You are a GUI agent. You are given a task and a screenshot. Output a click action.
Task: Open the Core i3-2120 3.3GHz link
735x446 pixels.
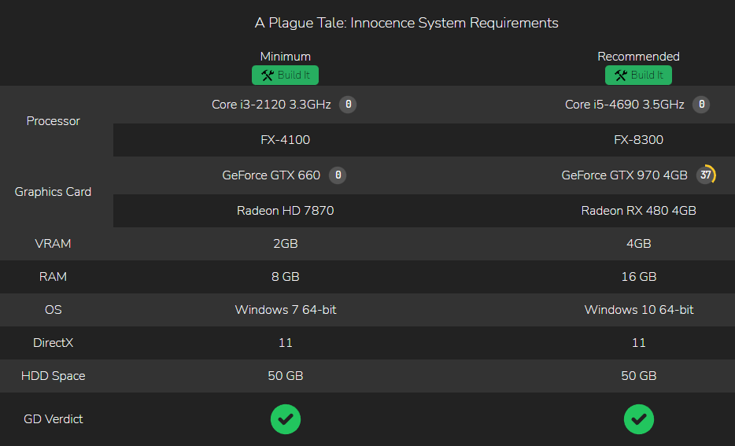click(271, 105)
